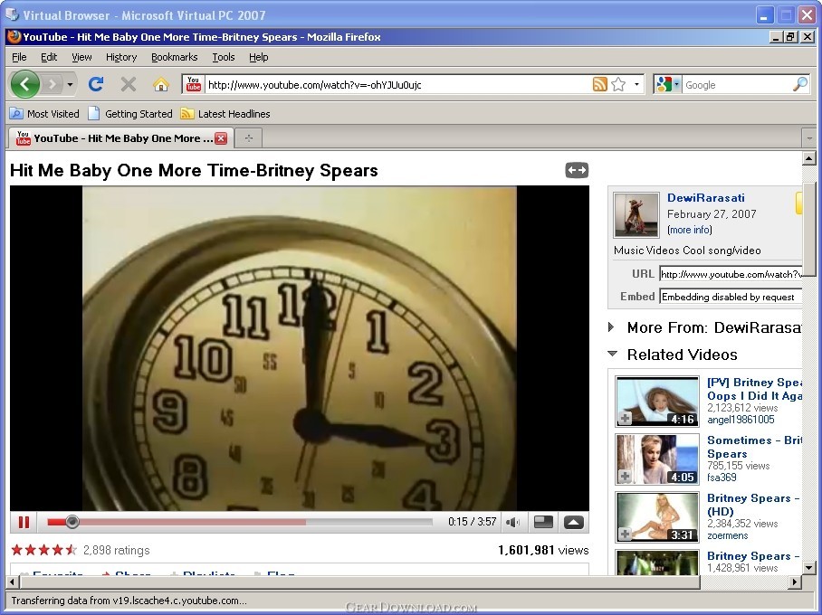Viewport: 822px width, 615px height.
Task: Click the vertical scrollbar up arrow
Action: click(x=809, y=157)
